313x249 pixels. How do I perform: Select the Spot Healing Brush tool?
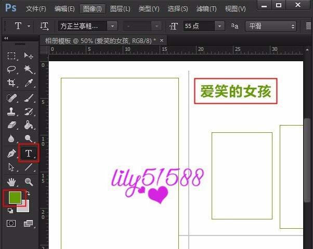(x=11, y=98)
